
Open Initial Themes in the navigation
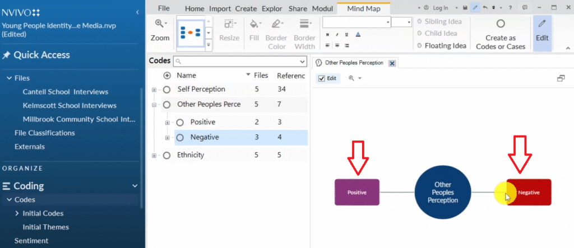point(45,227)
